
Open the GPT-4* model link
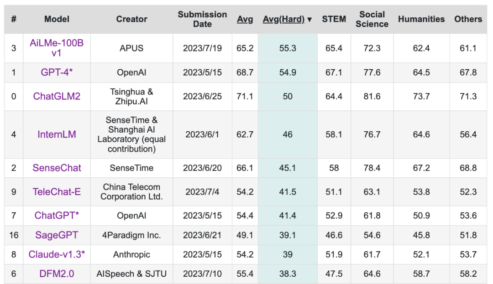point(57,72)
